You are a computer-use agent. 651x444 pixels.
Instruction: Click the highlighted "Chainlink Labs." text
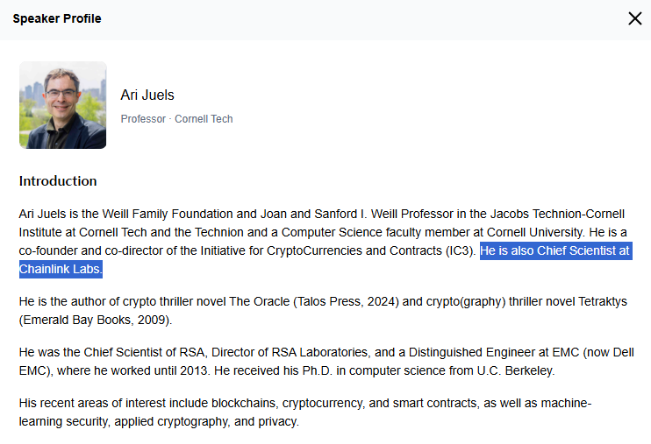coord(61,269)
